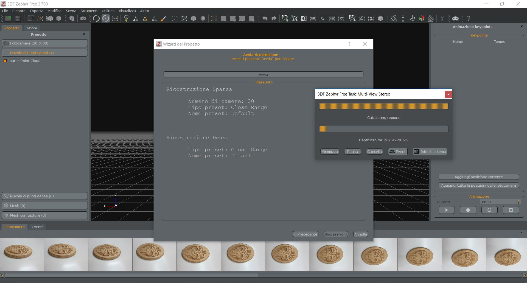The image size is (527, 283).
Task: Click the orange paint brush tool icon
Action: point(164,18)
